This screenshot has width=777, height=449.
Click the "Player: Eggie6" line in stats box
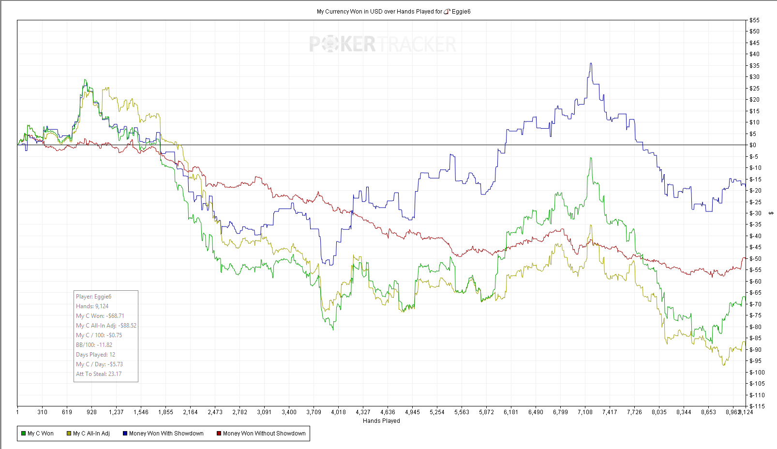94,297
